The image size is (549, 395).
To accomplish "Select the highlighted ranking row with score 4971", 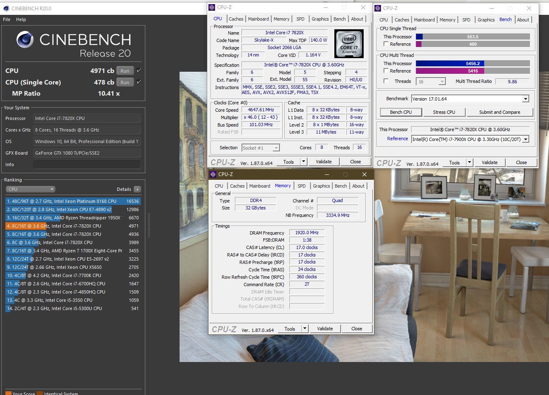I will pyautogui.click(x=73, y=226).
